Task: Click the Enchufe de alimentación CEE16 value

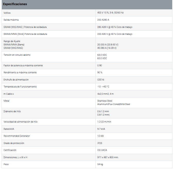Action: 101,80
